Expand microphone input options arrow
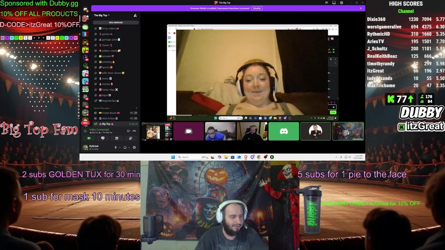The width and height of the screenshot is (445, 250). point(120,148)
